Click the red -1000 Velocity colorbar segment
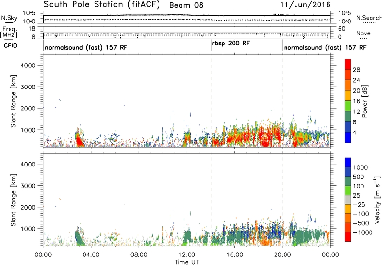The height and width of the screenshot is (265, 382). pos(348,237)
